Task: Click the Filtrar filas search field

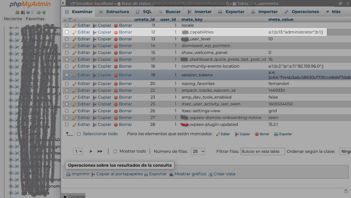Action: tap(262, 151)
